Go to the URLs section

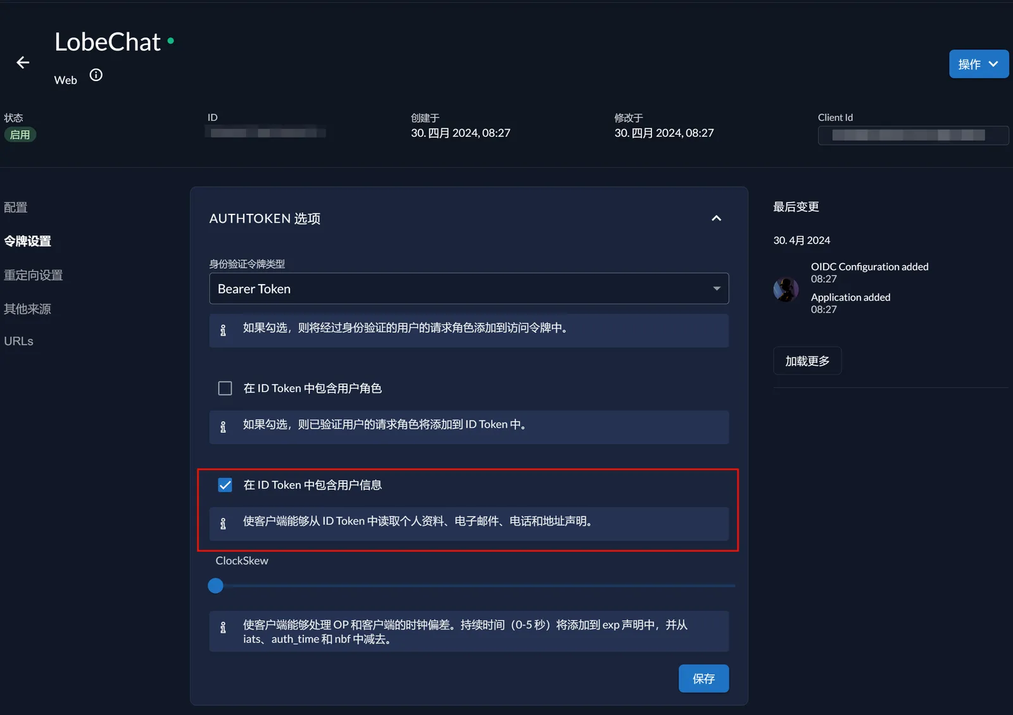pos(19,341)
